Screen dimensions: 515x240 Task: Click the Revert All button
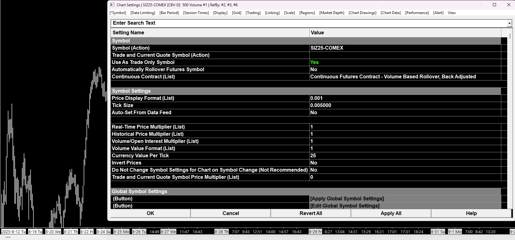pos(311,213)
